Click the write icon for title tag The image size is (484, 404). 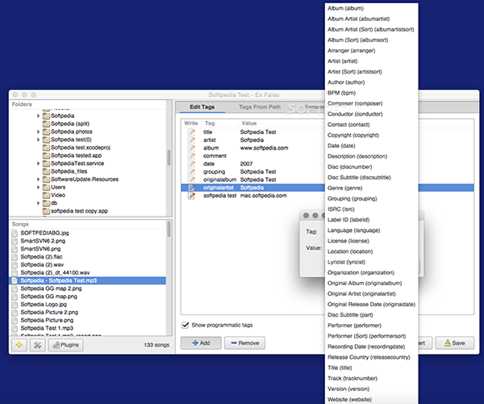(x=191, y=131)
